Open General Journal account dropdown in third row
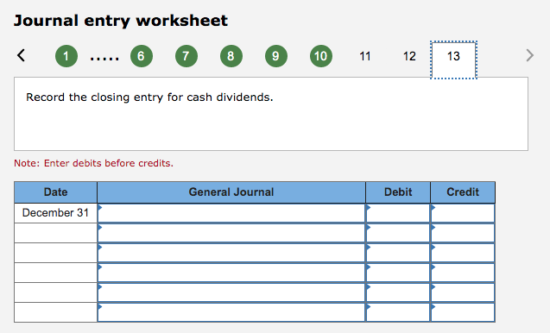This screenshot has width=550, height=333. [x=231, y=253]
